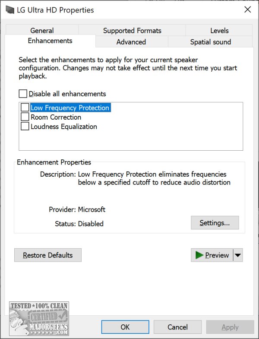This screenshot has width=259, height=339.
Task: Expand the Preview dropdown arrow
Action: [x=238, y=255]
